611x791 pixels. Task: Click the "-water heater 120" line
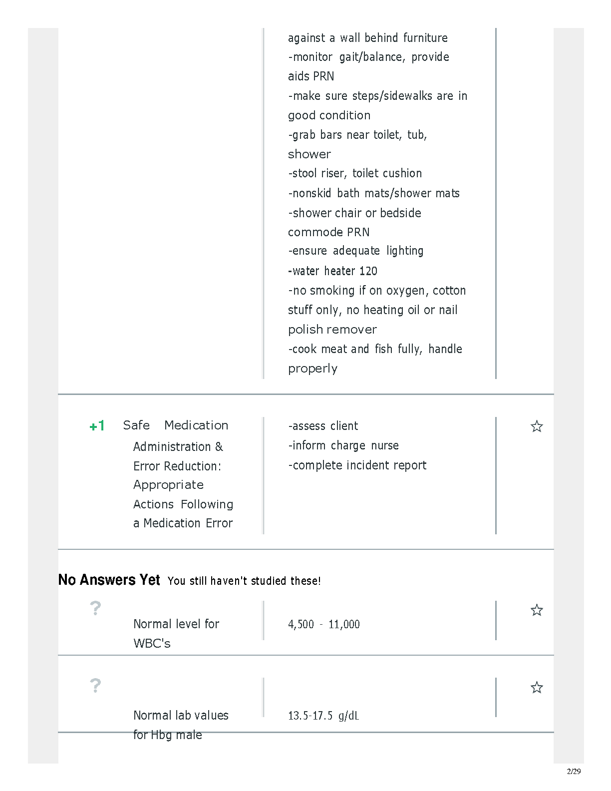click(332, 271)
